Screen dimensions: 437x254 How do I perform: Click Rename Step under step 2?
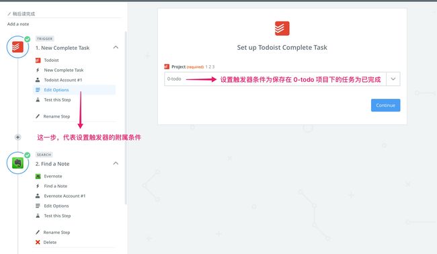click(56, 232)
